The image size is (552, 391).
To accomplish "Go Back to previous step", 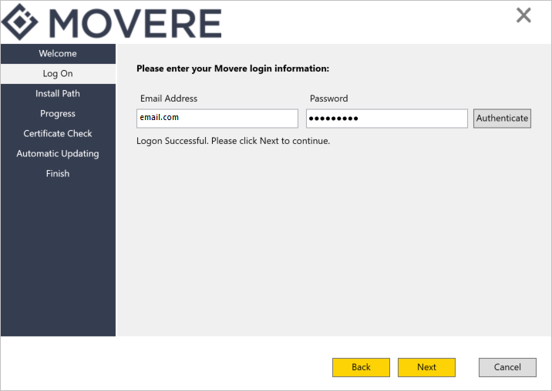I will click(361, 367).
